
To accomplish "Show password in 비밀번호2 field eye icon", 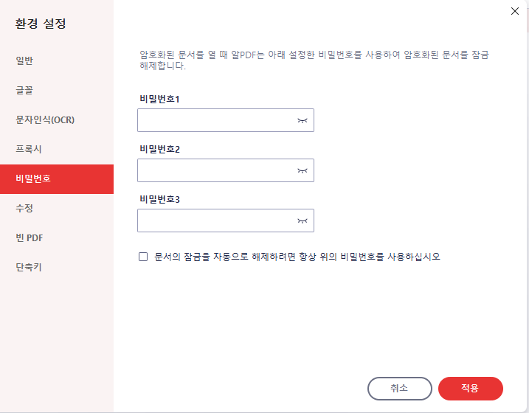I will click(302, 170).
